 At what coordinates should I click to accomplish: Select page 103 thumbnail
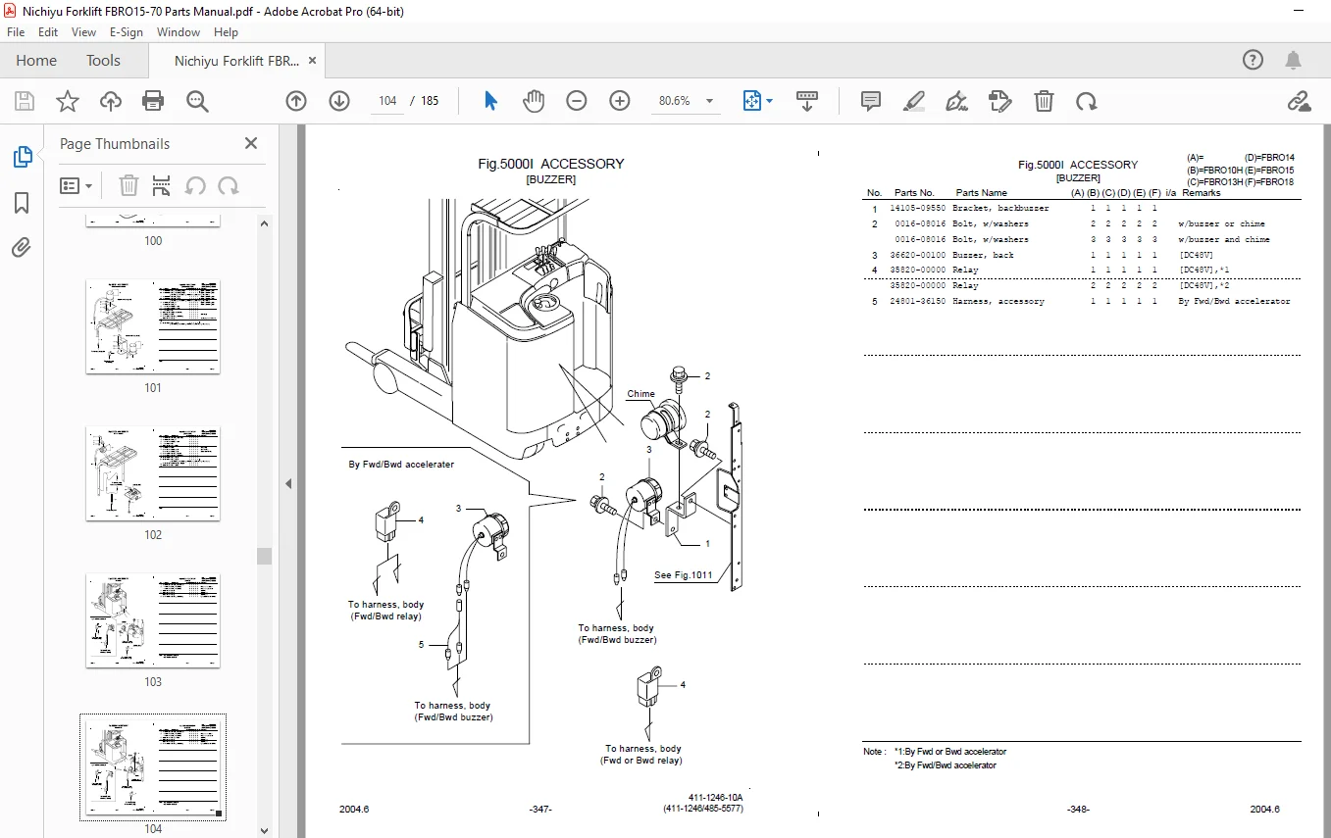[x=153, y=620]
